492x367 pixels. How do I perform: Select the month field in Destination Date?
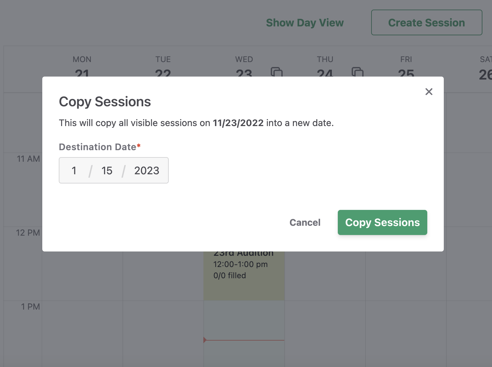(x=74, y=171)
